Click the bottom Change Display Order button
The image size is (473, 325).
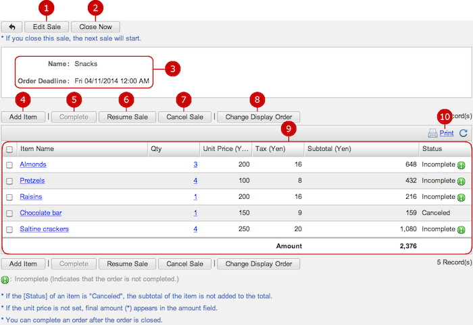tap(259, 264)
